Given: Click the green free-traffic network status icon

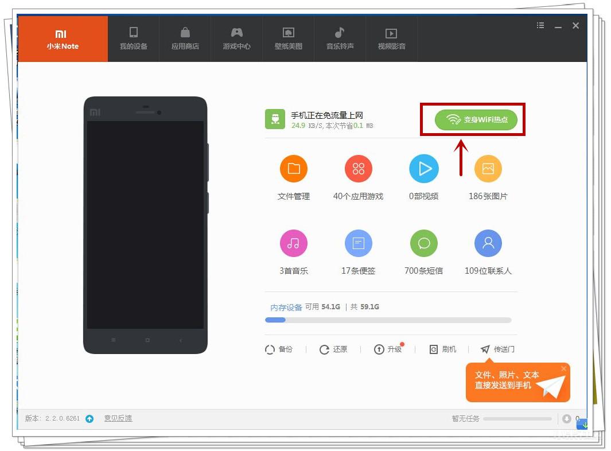Looking at the screenshot, I should 275,119.
